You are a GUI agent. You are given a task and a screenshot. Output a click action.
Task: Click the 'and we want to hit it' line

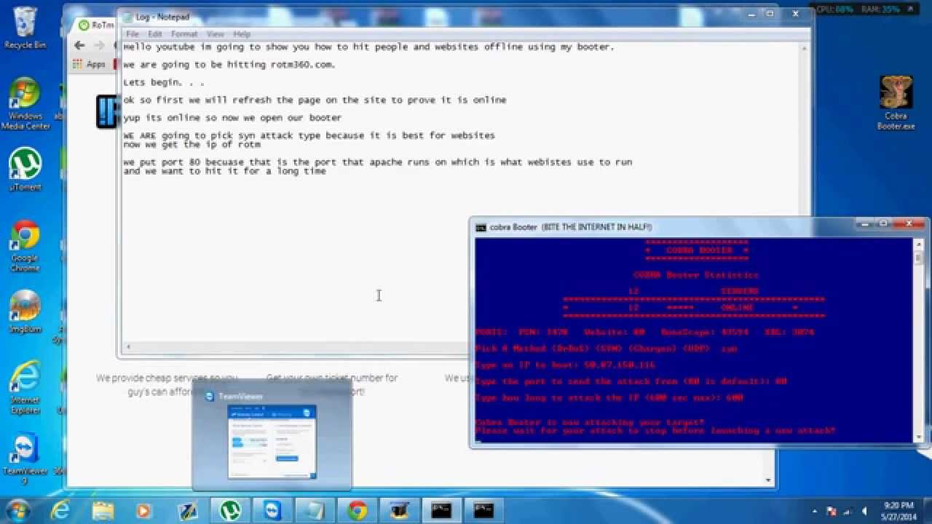point(224,171)
